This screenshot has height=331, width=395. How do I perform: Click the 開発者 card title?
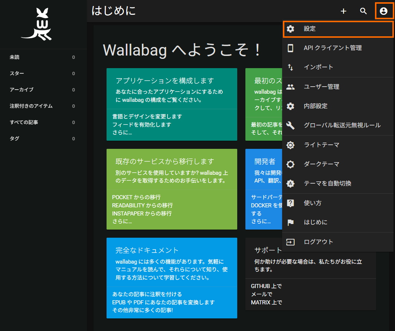[265, 161]
